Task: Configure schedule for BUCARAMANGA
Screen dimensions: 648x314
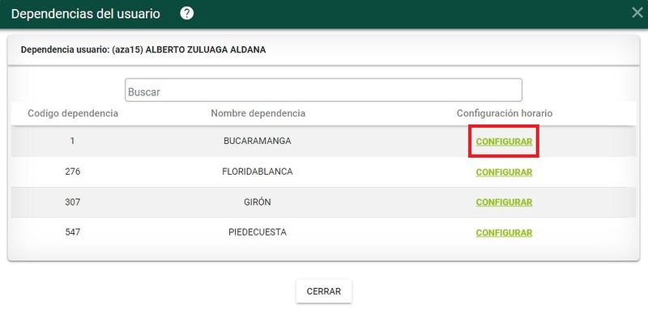Action: click(x=504, y=142)
